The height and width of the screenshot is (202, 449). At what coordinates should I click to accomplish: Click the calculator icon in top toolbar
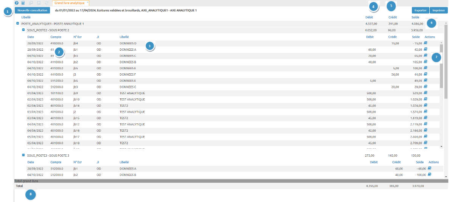pos(23,3)
